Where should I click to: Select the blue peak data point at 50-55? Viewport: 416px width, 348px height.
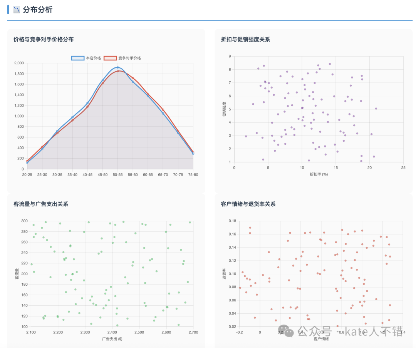click(117, 68)
